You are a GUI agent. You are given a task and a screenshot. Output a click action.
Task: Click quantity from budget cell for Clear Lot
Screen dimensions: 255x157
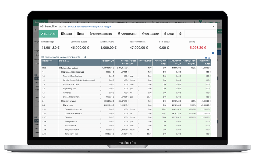pos(160,117)
